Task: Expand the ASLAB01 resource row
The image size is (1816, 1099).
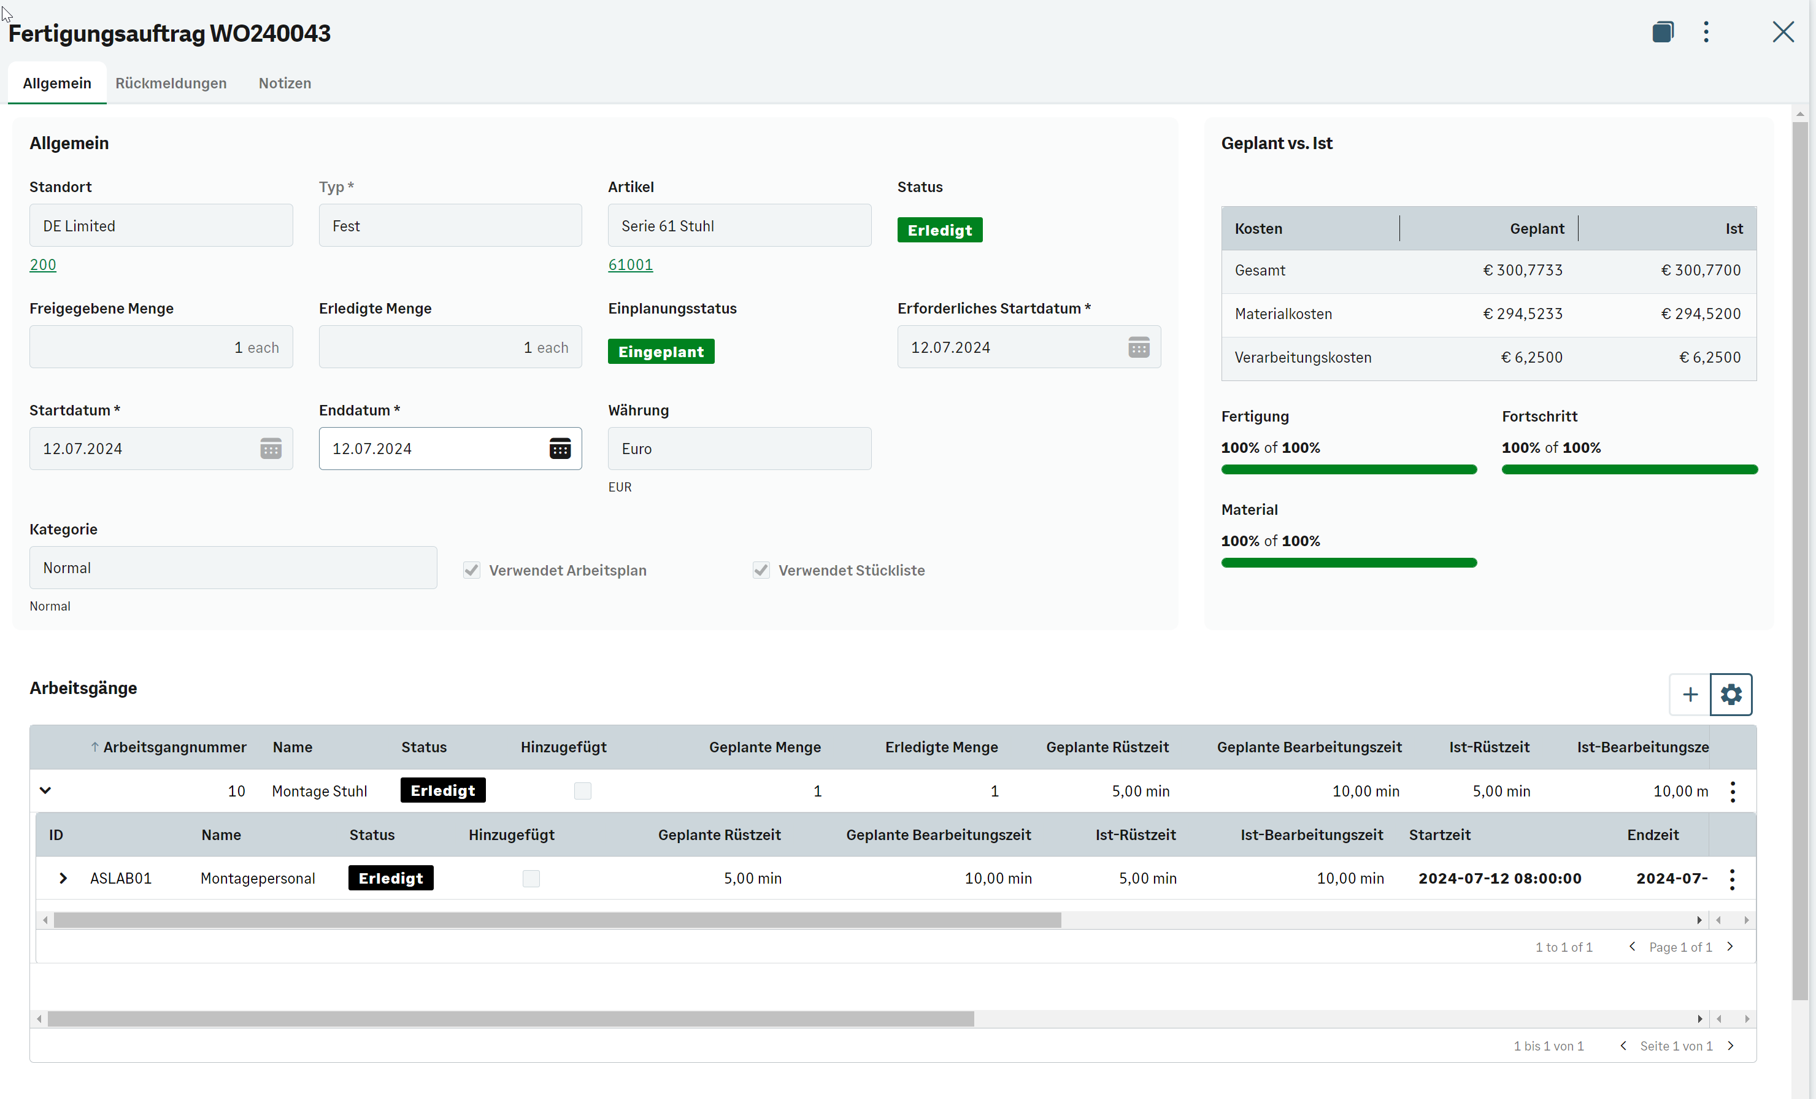Action: click(x=63, y=878)
